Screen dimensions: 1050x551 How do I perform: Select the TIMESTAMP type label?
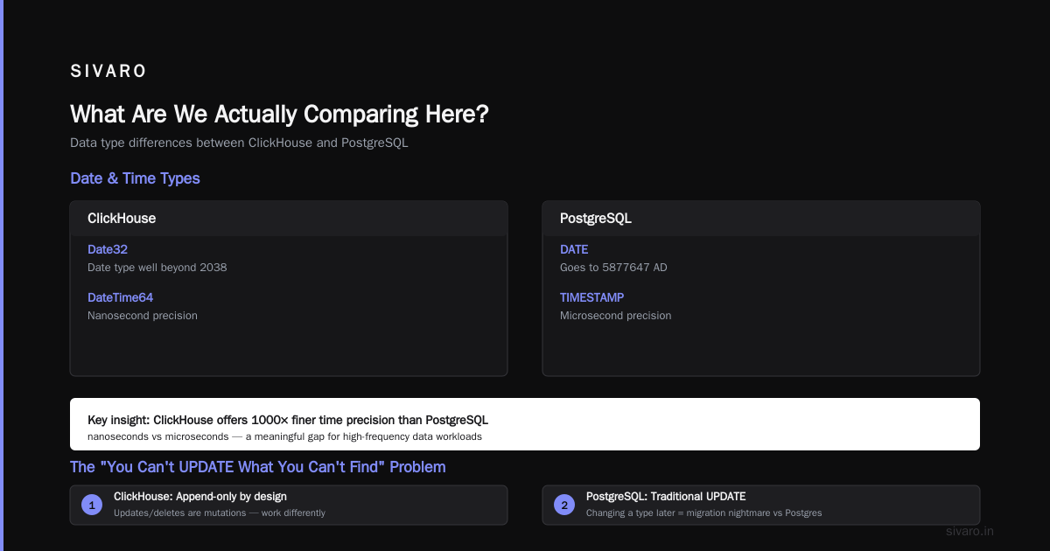(592, 298)
